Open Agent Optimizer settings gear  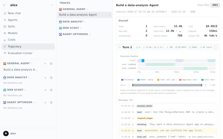click(51, 102)
